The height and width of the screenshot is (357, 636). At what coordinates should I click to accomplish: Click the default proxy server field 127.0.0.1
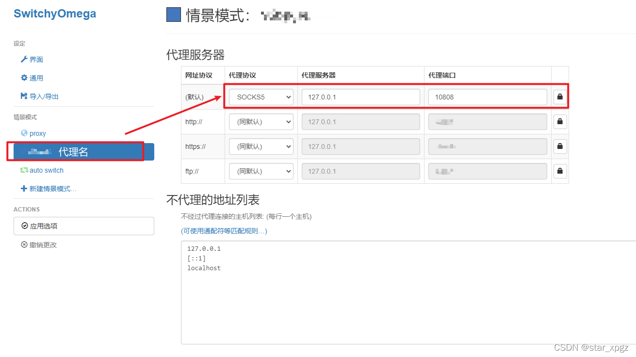[x=361, y=97]
